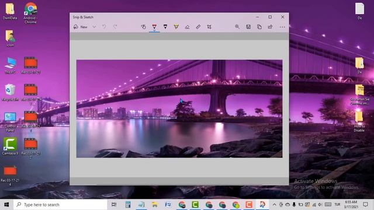Select the Rec 03-17-21 4 recording file
Viewport: 374px width, 210px height.
coord(10,176)
